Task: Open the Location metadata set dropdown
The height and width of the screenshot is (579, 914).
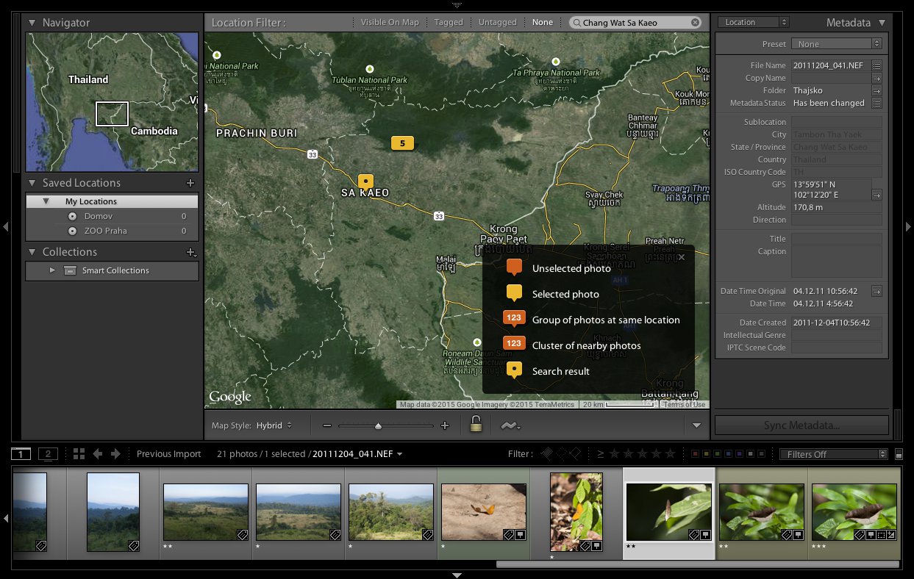Action: click(753, 23)
